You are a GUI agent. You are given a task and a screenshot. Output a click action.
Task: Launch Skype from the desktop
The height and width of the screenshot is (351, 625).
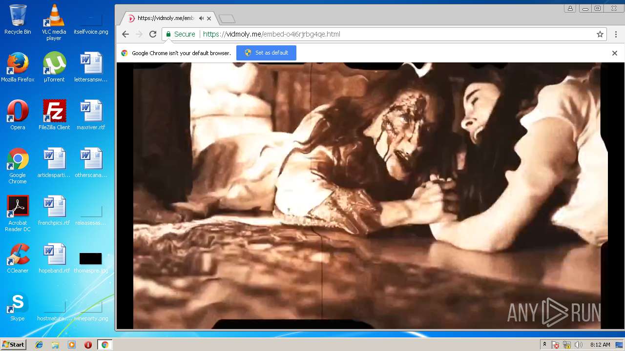(18, 306)
